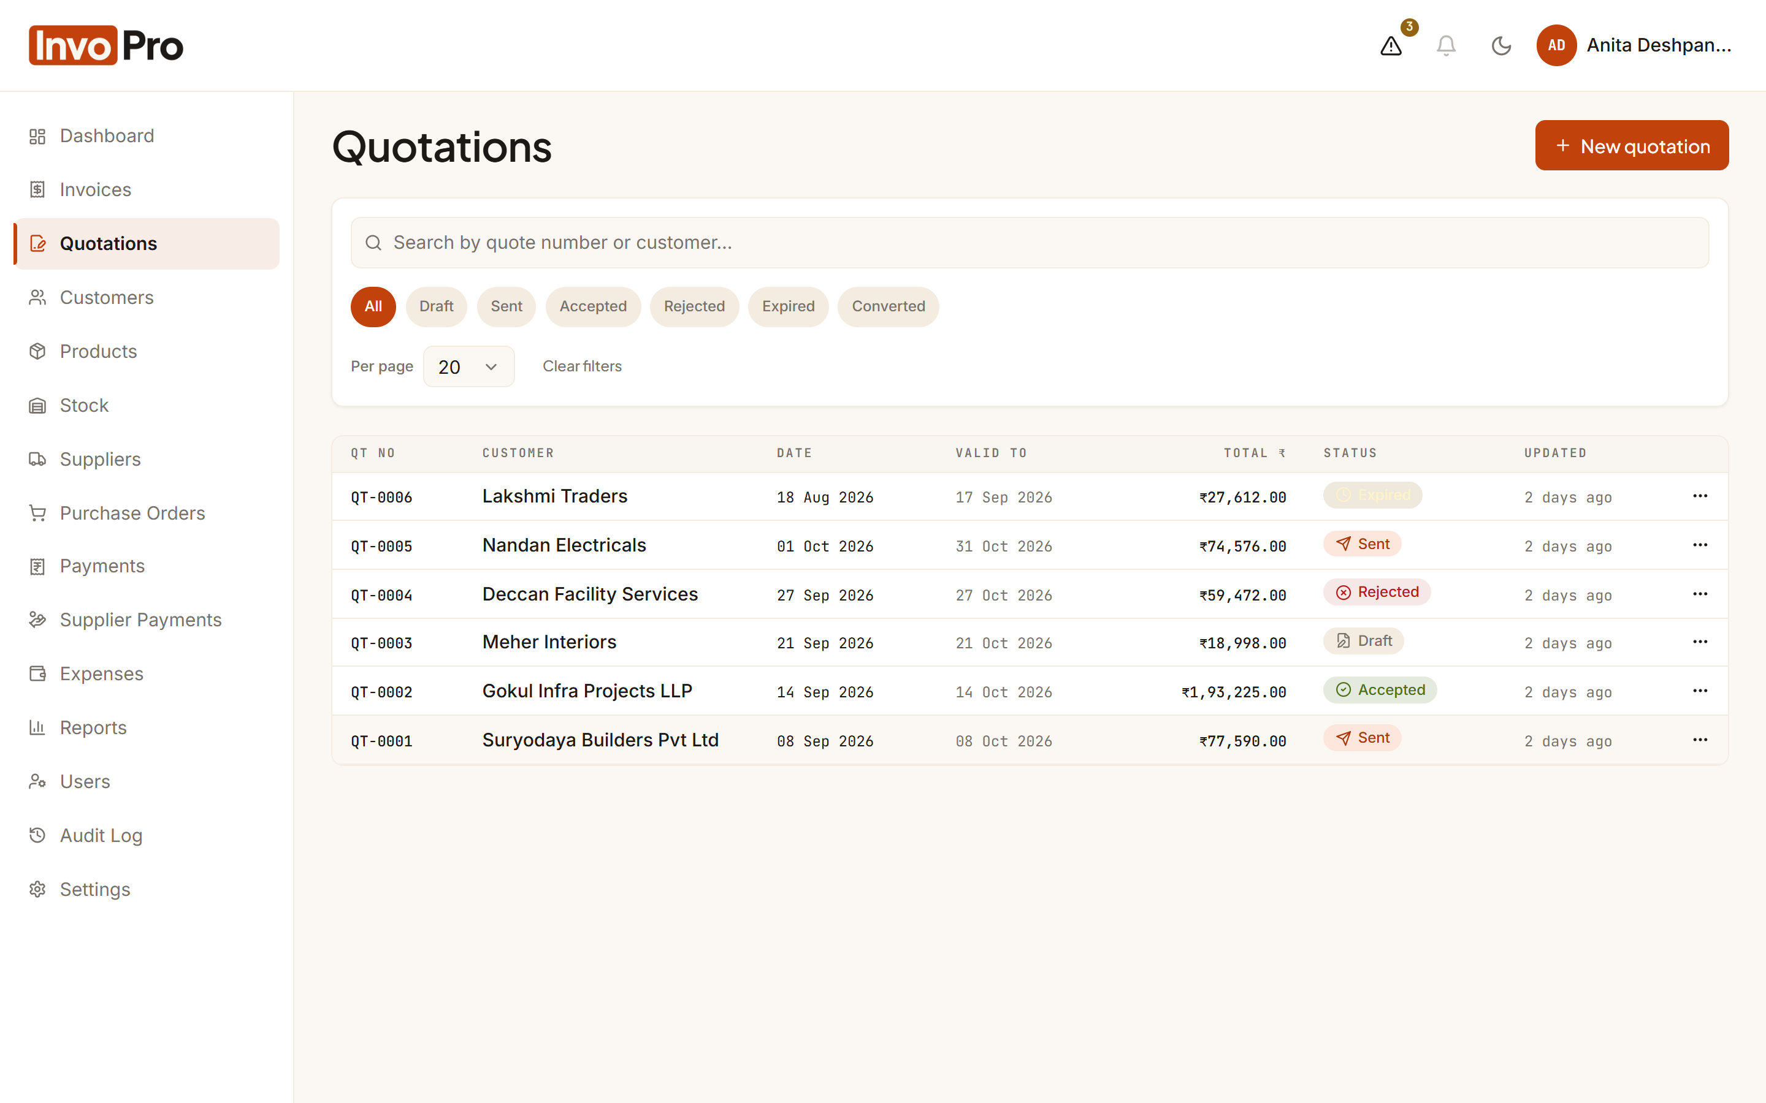This screenshot has height=1103, width=1766.
Task: Click the Expenses wallet icon
Action: tap(37, 674)
